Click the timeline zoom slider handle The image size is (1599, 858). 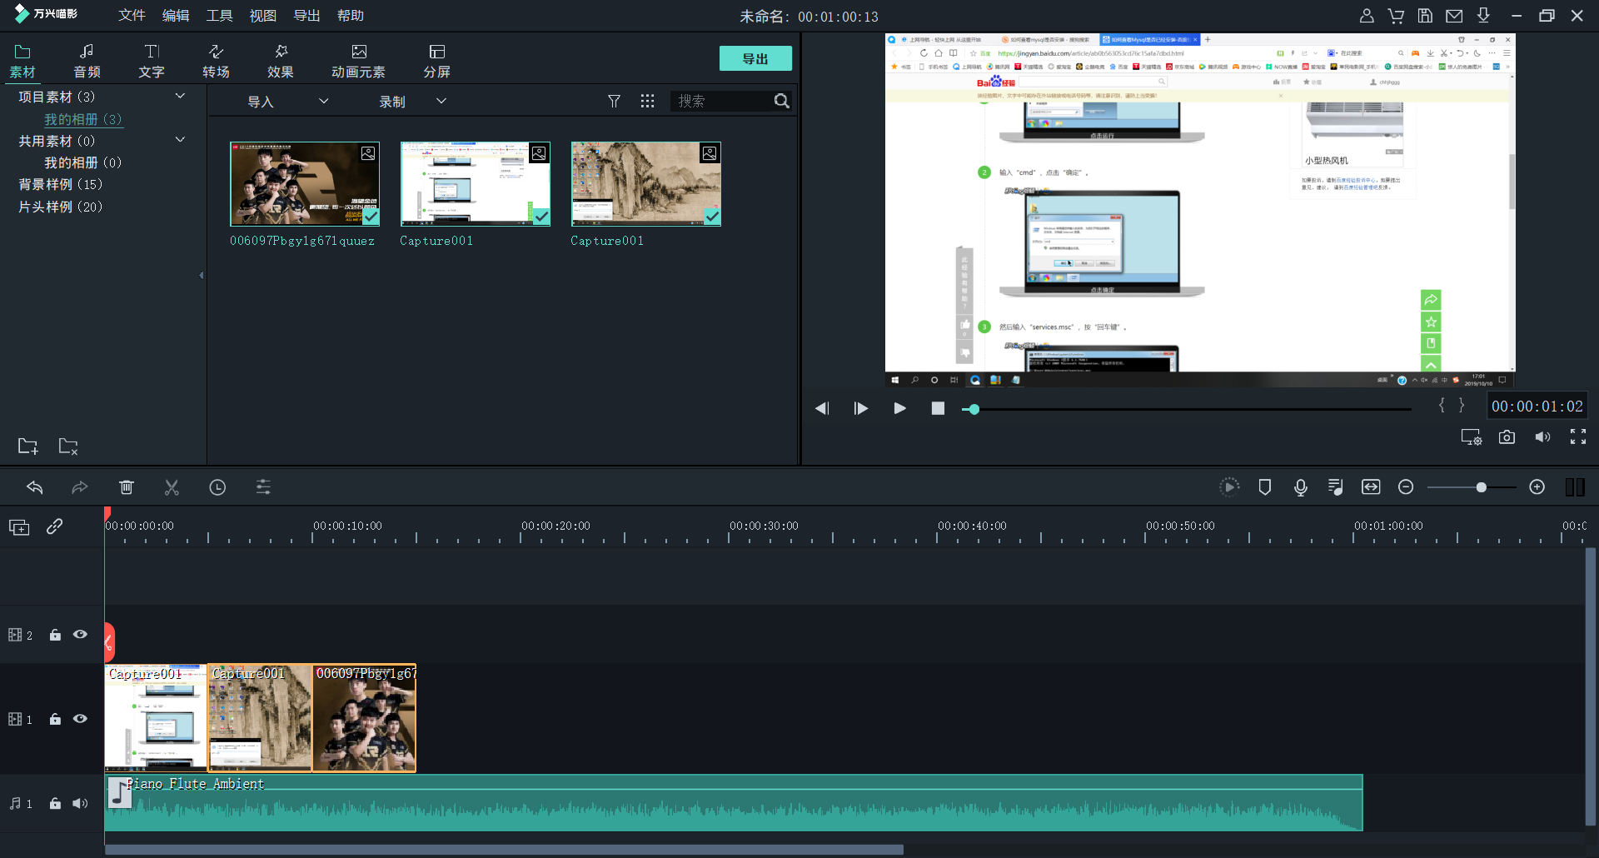[x=1481, y=487]
